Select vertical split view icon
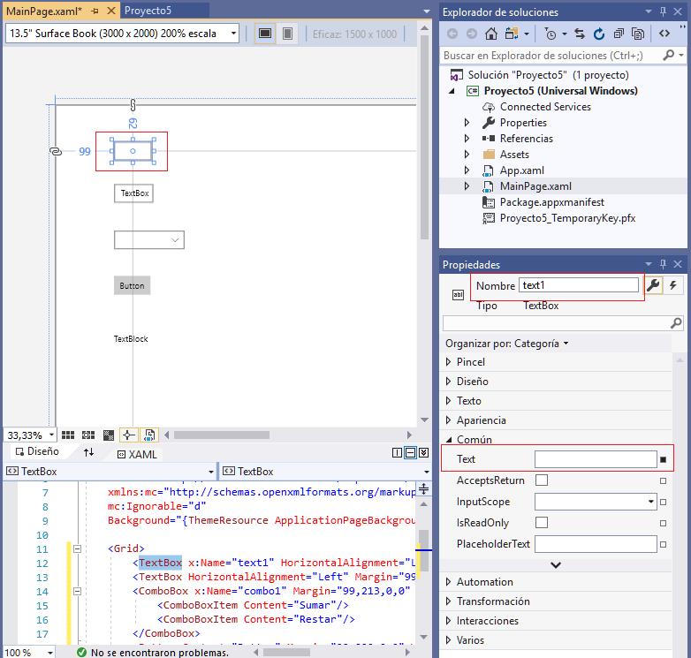 [397, 453]
